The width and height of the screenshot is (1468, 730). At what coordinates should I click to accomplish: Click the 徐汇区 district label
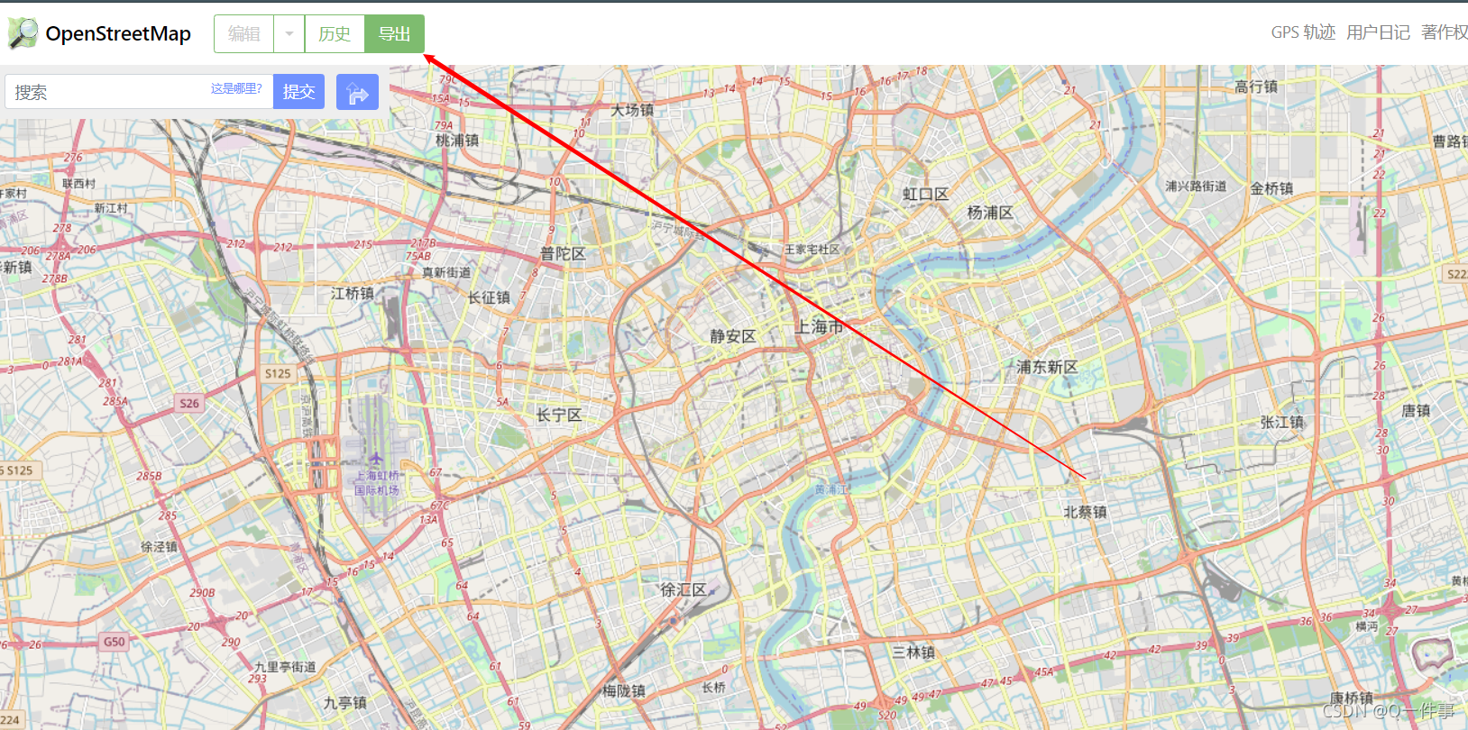(x=684, y=590)
